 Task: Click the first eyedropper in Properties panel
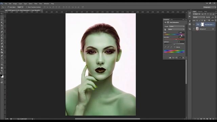(165, 47)
